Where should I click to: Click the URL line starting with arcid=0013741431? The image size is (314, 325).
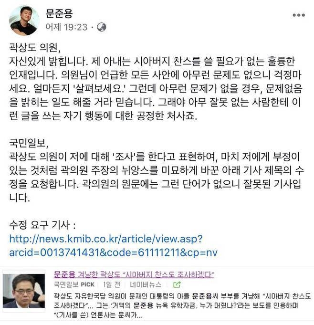point(114,252)
